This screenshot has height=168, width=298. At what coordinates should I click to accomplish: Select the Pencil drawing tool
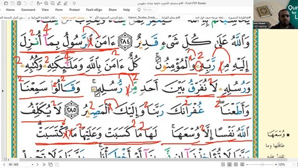click(59, 3)
